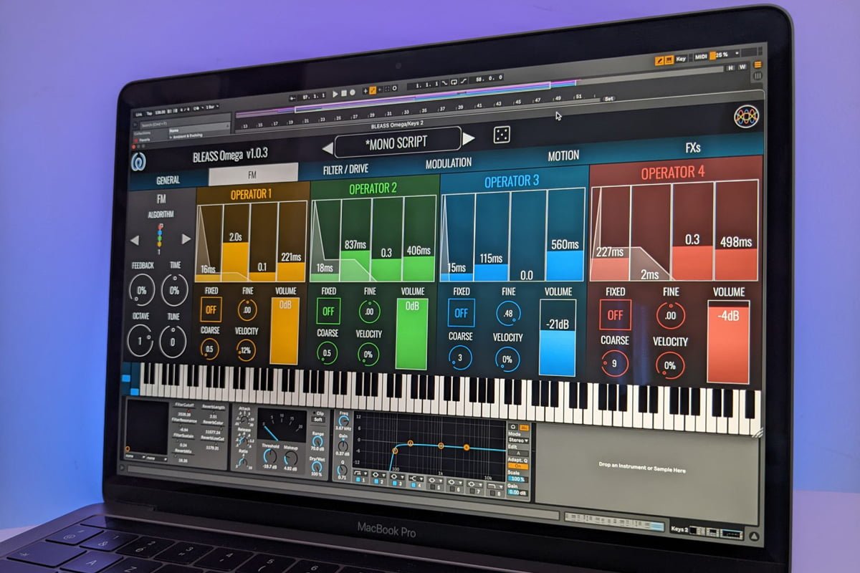Toggle the Key map button in Live
This screenshot has width=860, height=573.
pos(681,59)
